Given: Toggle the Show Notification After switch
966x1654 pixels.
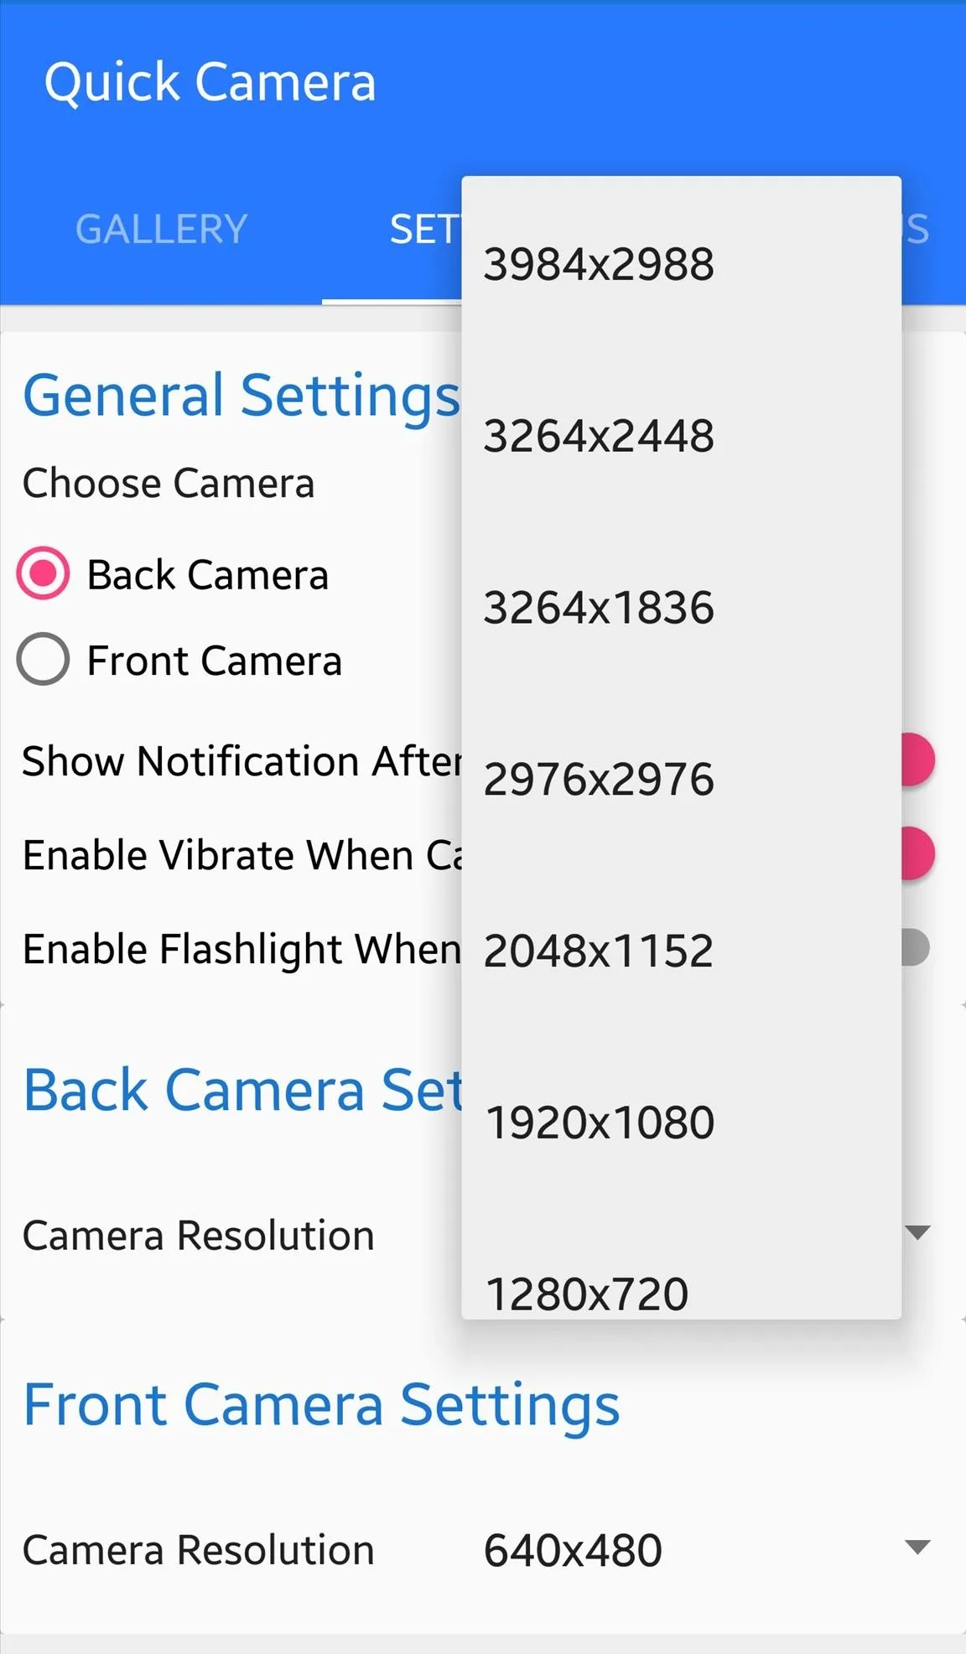Looking at the screenshot, I should coord(917,760).
